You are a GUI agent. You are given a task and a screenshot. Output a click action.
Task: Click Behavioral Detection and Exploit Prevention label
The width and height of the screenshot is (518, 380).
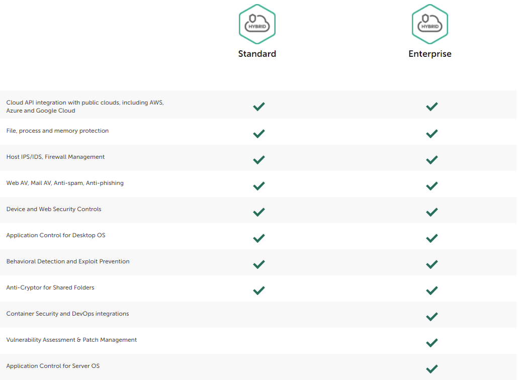[x=68, y=261]
